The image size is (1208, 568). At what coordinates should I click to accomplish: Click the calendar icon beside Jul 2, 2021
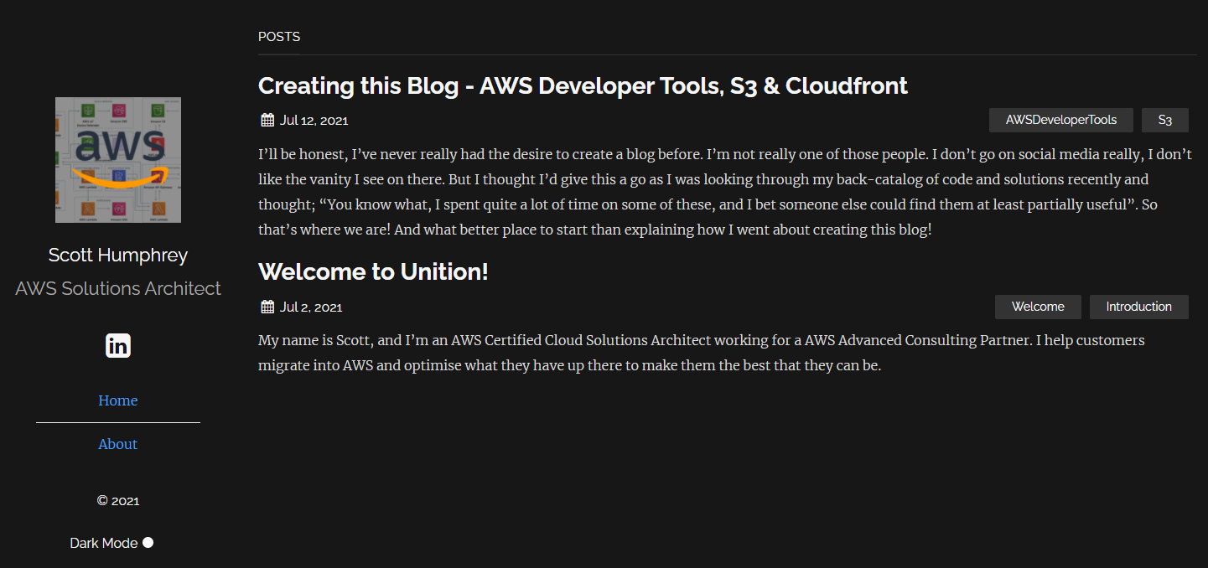point(267,307)
